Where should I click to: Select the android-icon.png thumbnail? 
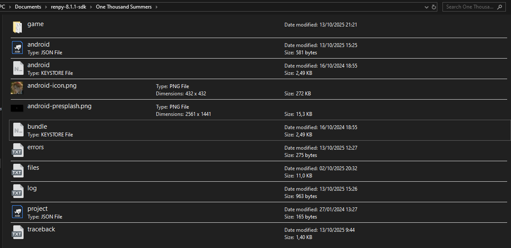click(x=17, y=88)
